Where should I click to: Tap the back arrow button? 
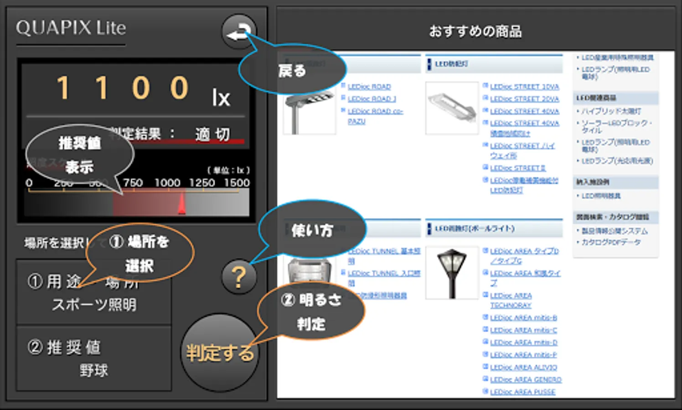coord(239,32)
